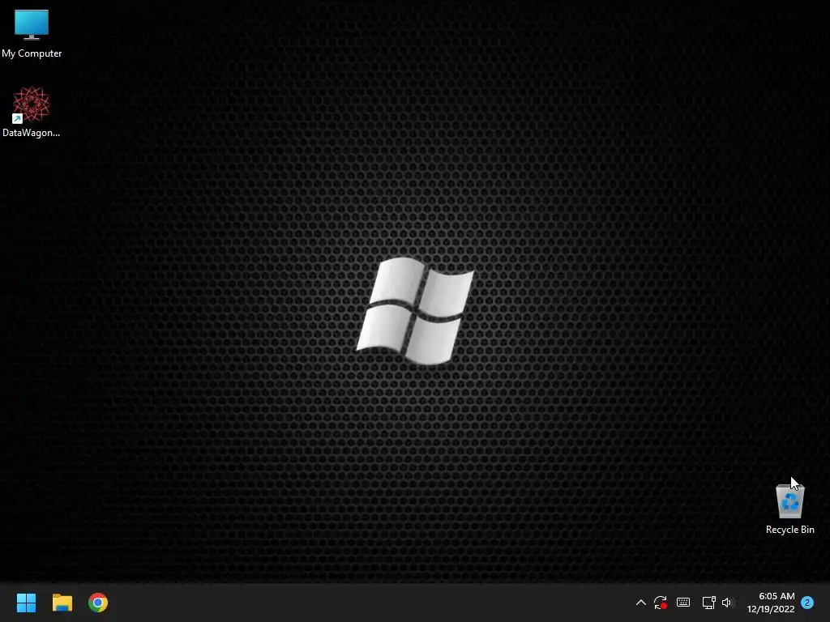Image resolution: width=830 pixels, height=622 pixels.
Task: Open network status tray icon
Action: click(708, 603)
